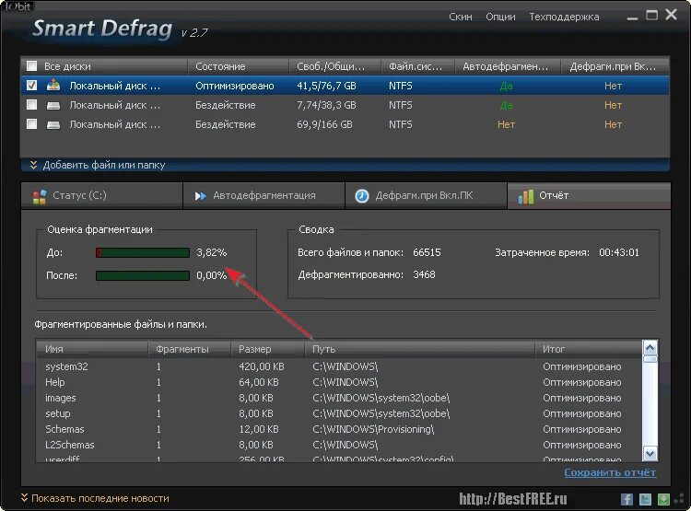Click 'Сохранить отчёт' link

click(610, 472)
